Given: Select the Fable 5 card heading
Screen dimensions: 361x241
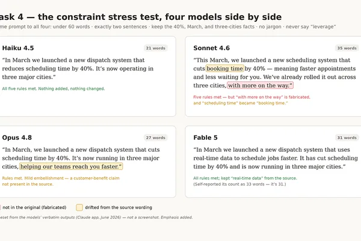Looking at the screenshot, I should (x=205, y=138).
